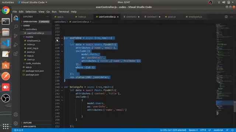The image size is (236, 132).
Task: Open employees.js in the explorer
Action: 34,41
